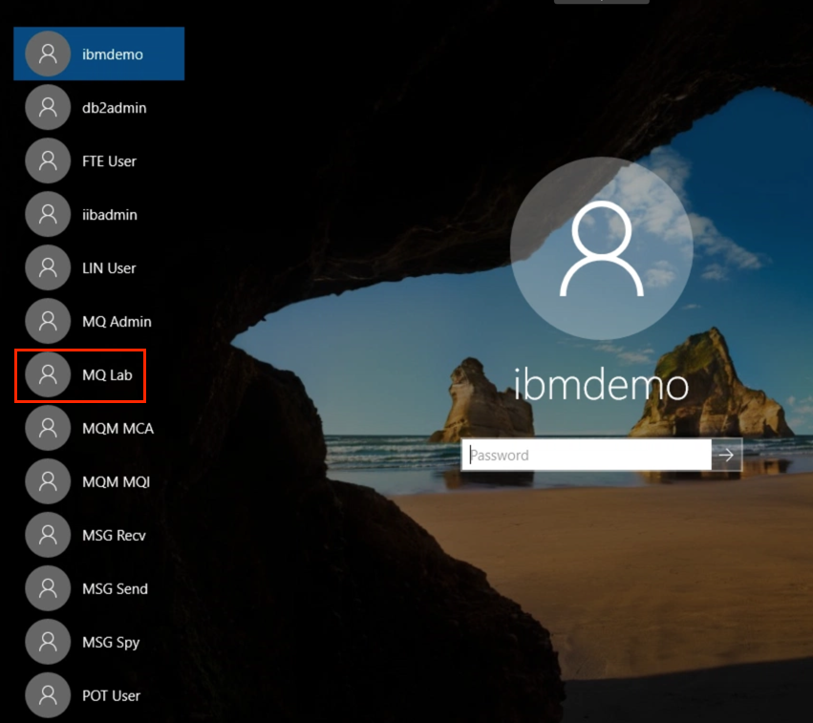Viewport: 813px width, 723px height.
Task: Pick the POT User avatar icon
Action: click(48, 694)
